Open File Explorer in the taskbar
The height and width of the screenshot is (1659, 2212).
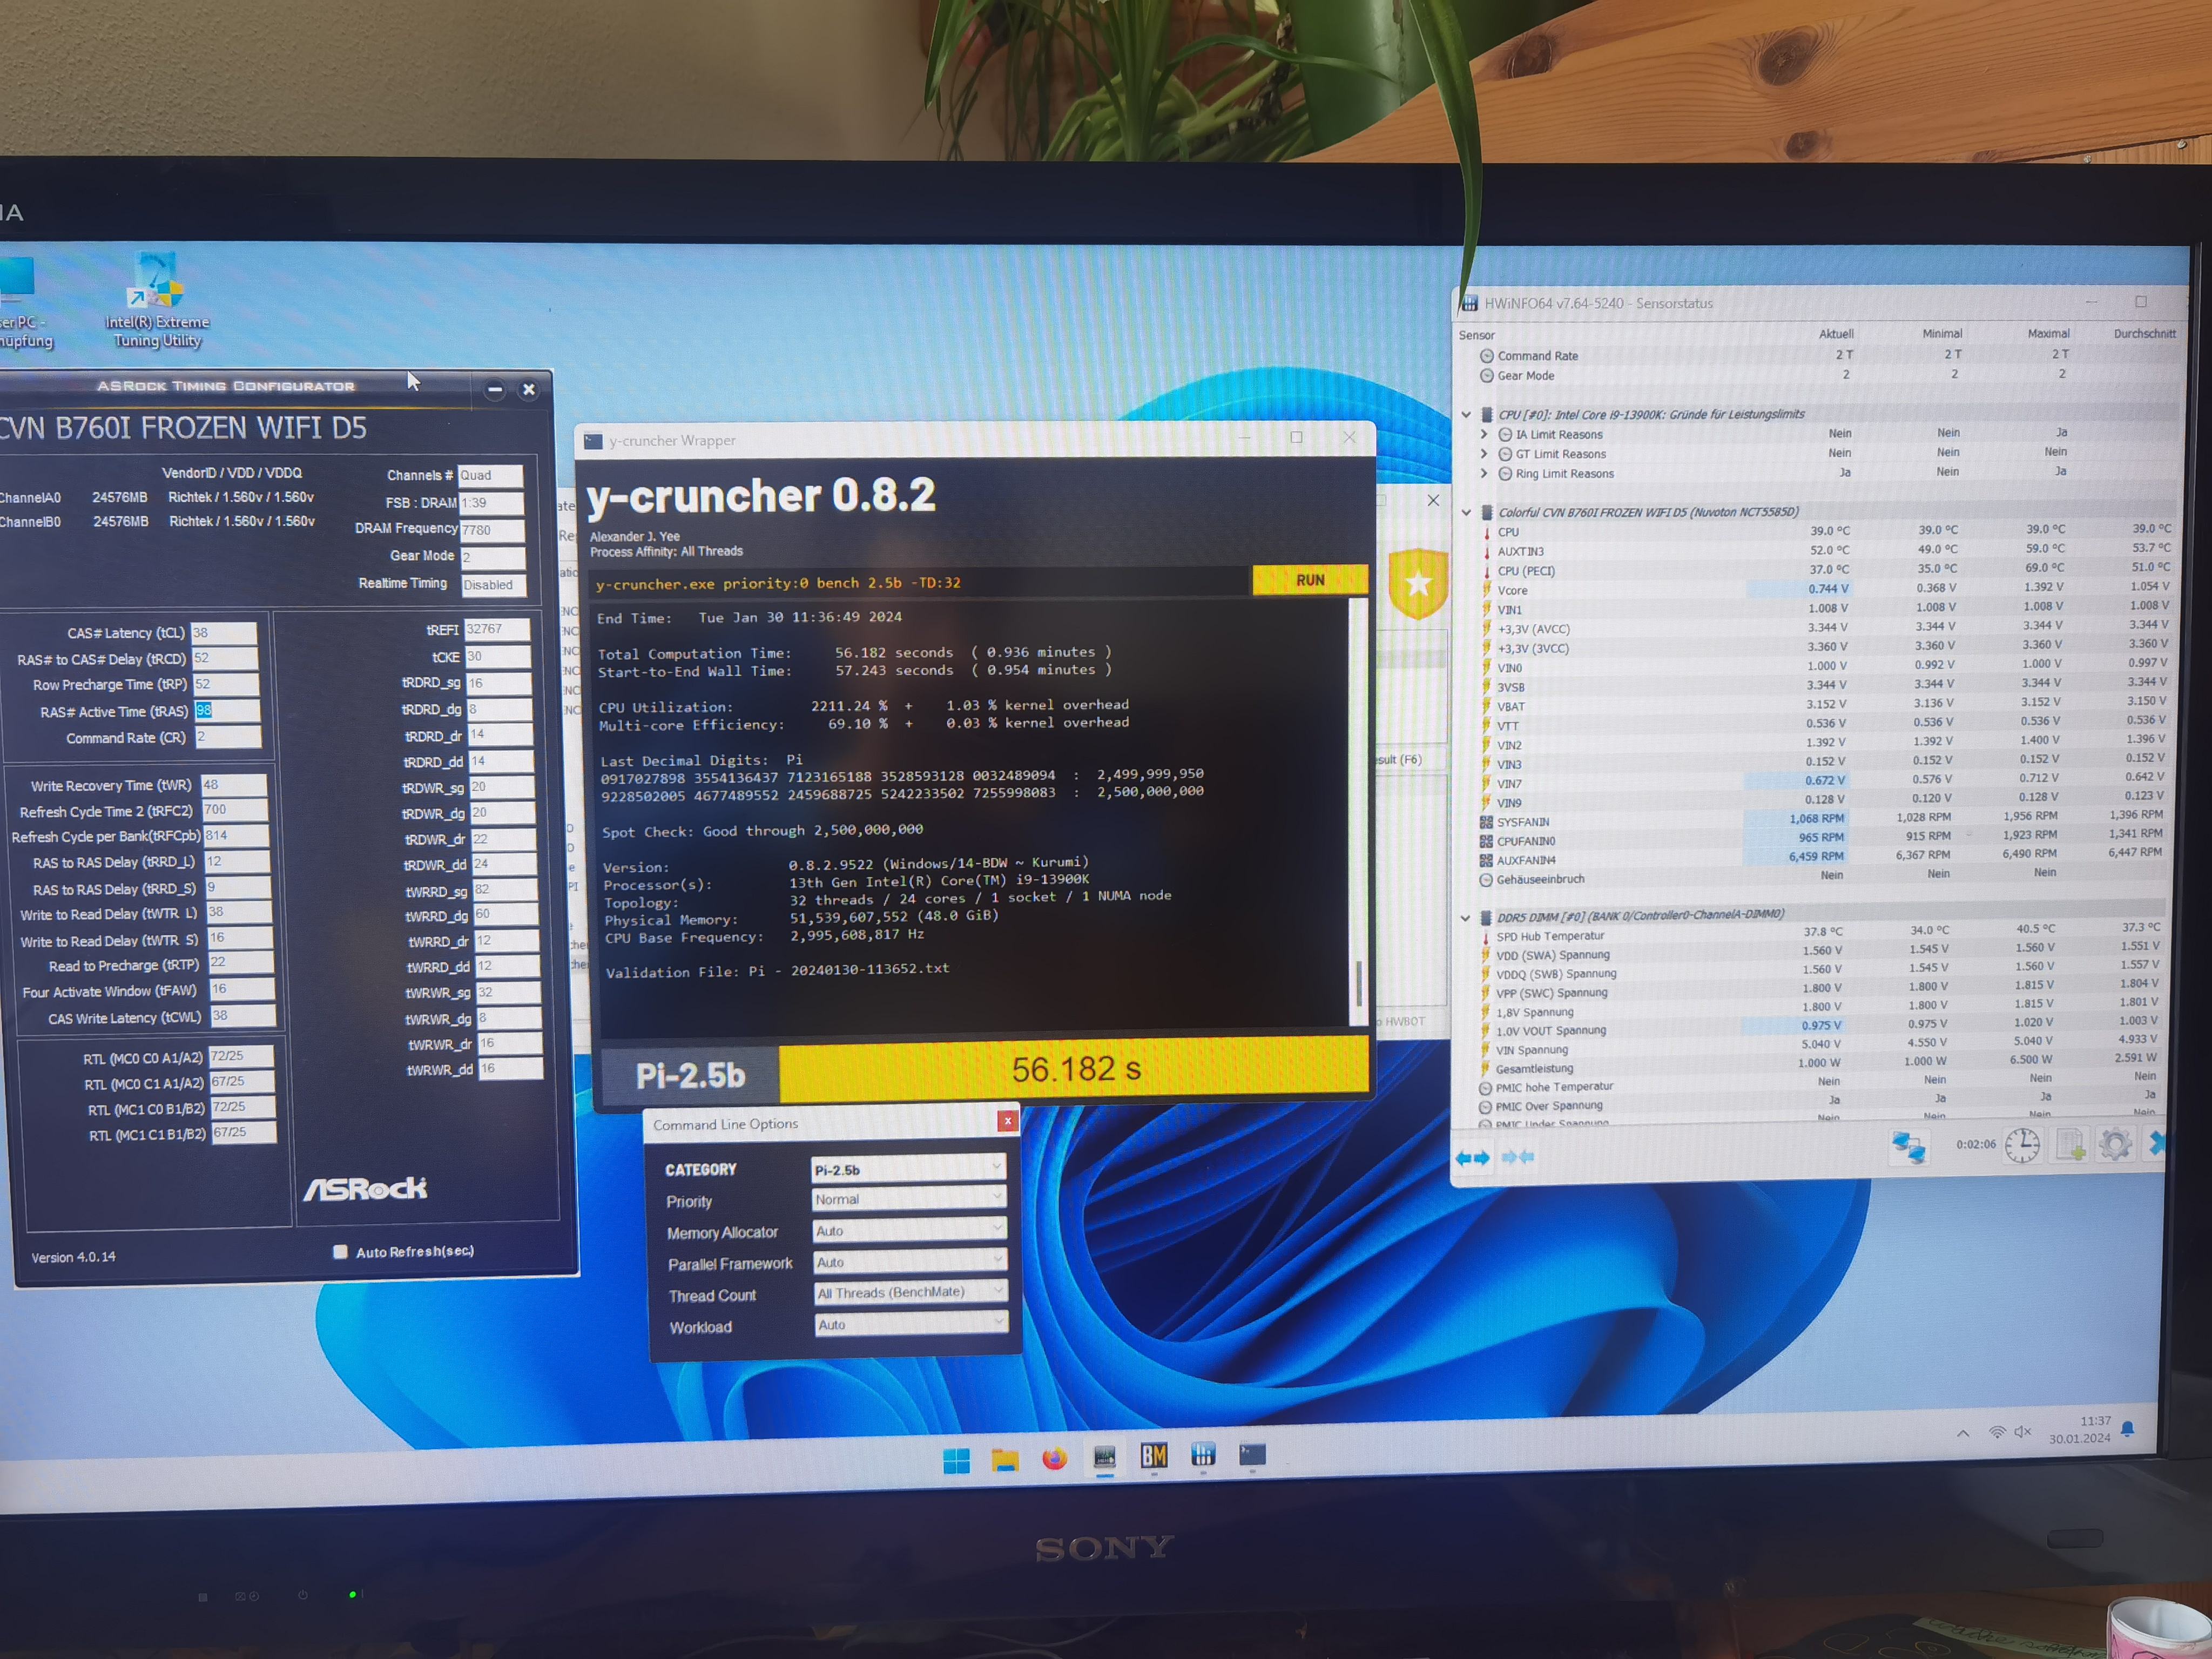[x=1004, y=1460]
